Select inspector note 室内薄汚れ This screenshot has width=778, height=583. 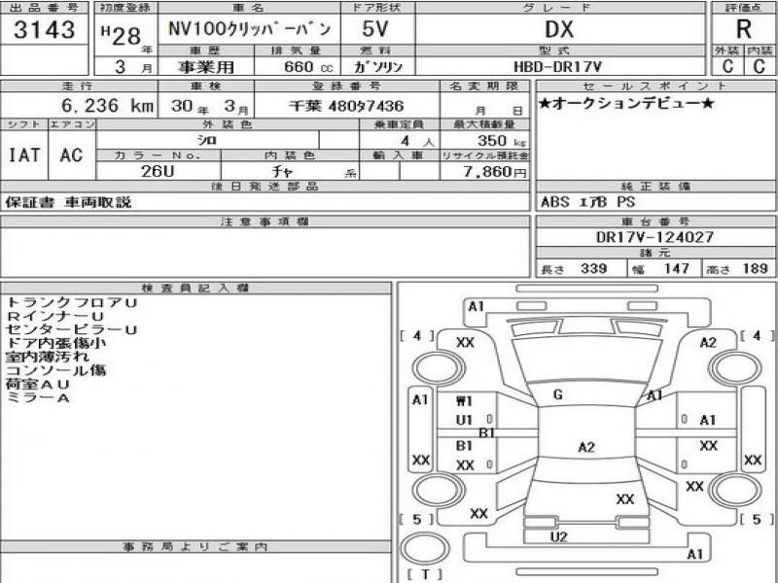click(48, 357)
